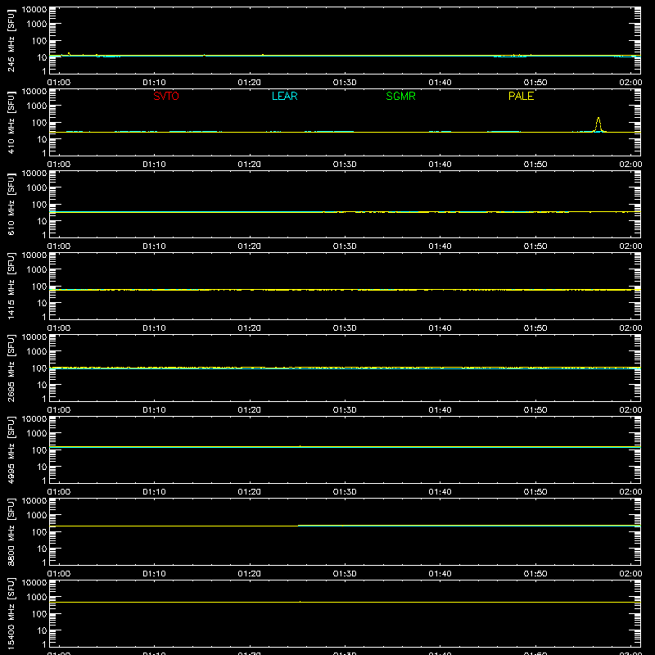Click the cyan LEAR station label
This screenshot has width=655, height=655.
[x=284, y=96]
